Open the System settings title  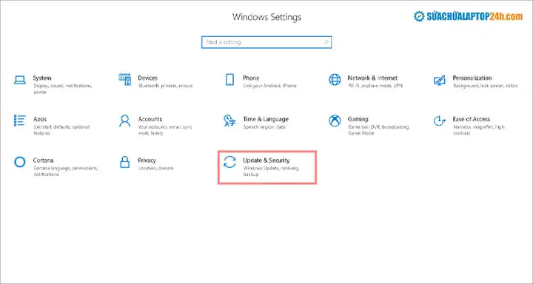point(42,78)
